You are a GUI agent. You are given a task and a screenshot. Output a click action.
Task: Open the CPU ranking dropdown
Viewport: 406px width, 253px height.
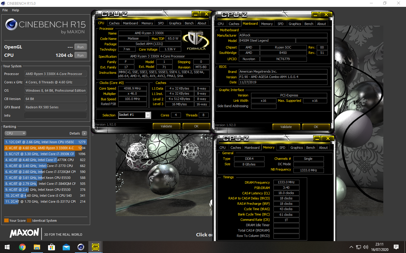(16, 133)
